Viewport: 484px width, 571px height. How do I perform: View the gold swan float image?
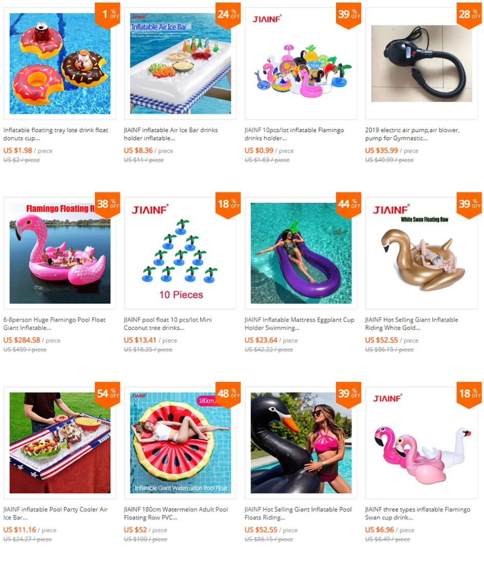click(421, 253)
